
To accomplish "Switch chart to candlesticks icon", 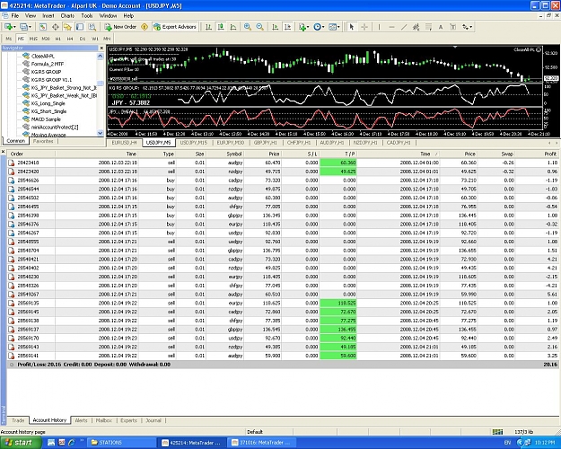I will coord(221,27).
